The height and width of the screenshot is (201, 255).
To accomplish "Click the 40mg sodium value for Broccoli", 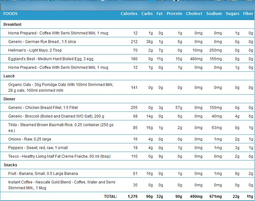I will click(x=217, y=116).
